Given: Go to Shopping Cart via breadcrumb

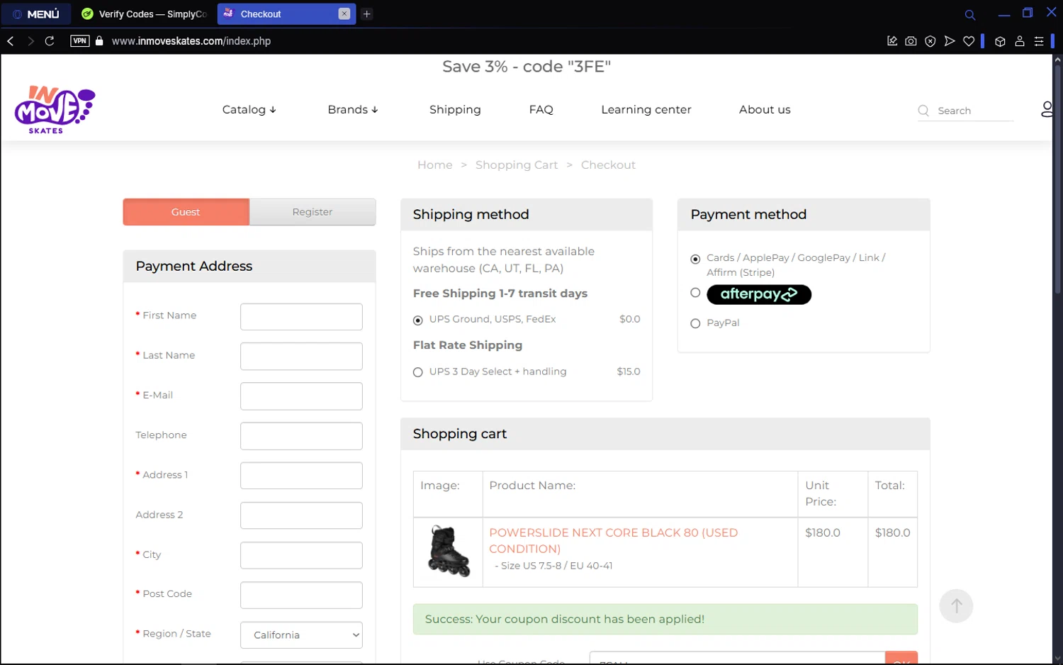Looking at the screenshot, I should [517, 165].
